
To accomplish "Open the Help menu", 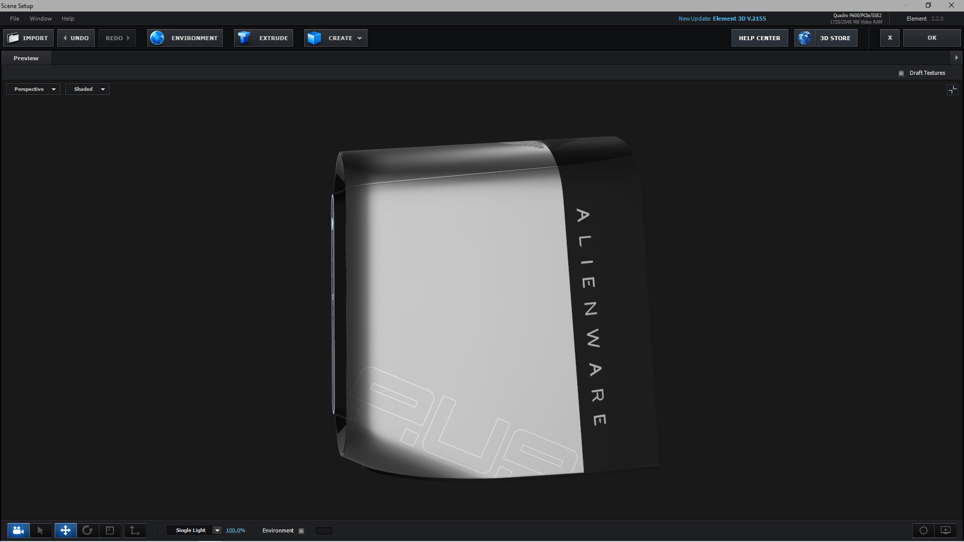I will (x=68, y=19).
